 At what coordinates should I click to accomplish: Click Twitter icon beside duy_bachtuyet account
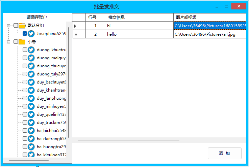point(31,82)
